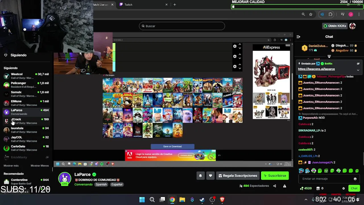Click Mostrar Menos in following list
This screenshot has height=205, width=364.
coord(40,166)
